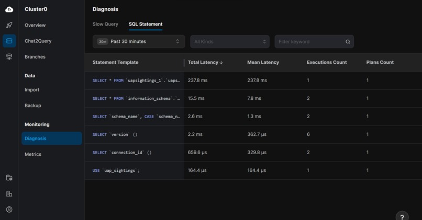This screenshot has width=422, height=220.
Task: Click the search magnifier icon
Action: click(x=348, y=42)
